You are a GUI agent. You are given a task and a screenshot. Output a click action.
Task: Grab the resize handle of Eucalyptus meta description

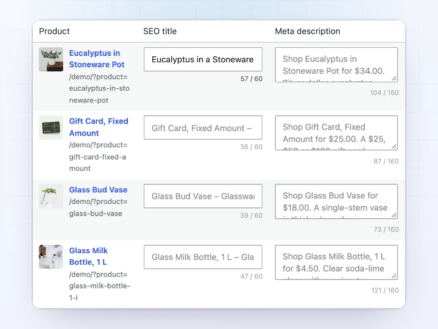[x=394, y=79]
